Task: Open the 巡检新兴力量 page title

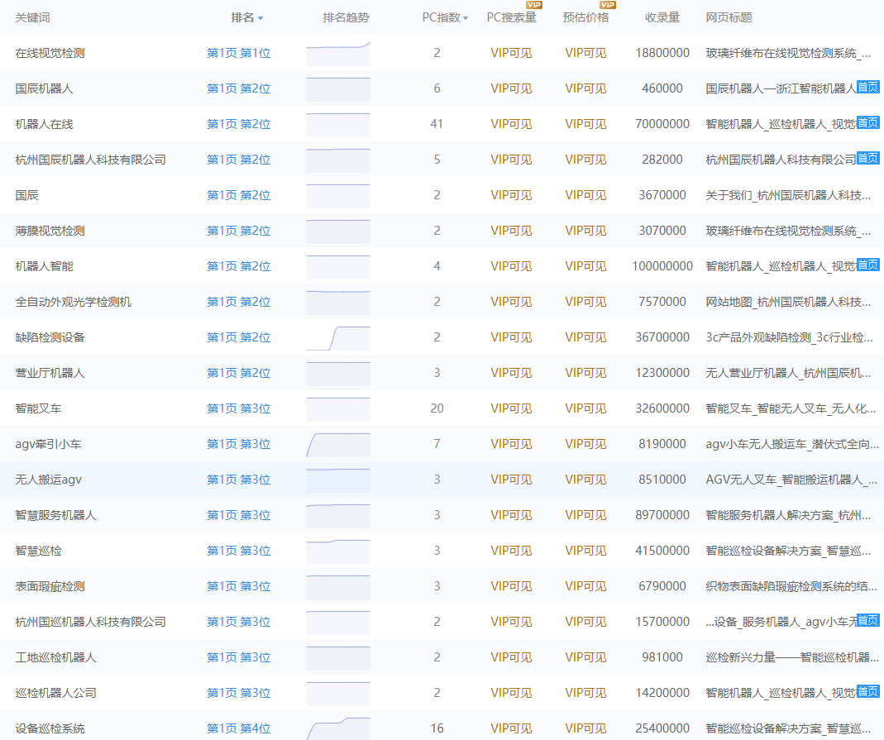Action: 792,657
